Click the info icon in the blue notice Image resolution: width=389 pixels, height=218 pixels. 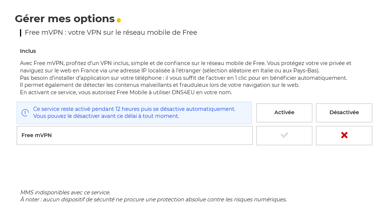pyautogui.click(x=25, y=113)
